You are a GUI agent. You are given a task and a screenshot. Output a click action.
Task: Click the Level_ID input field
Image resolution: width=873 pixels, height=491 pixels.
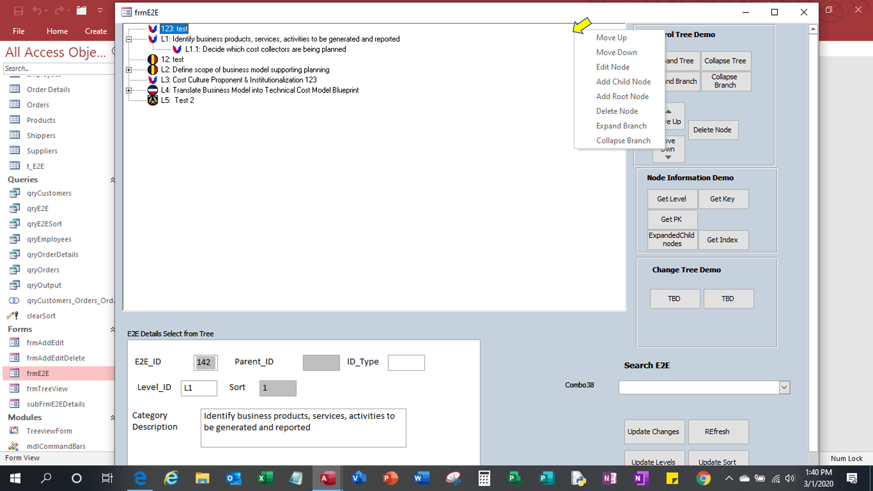[x=199, y=388]
